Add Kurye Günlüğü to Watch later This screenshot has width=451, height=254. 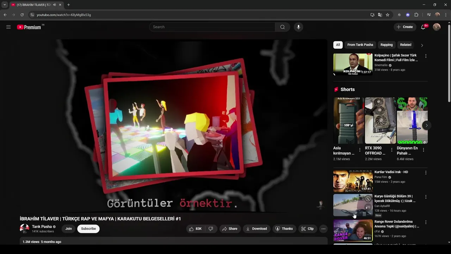click(x=368, y=199)
